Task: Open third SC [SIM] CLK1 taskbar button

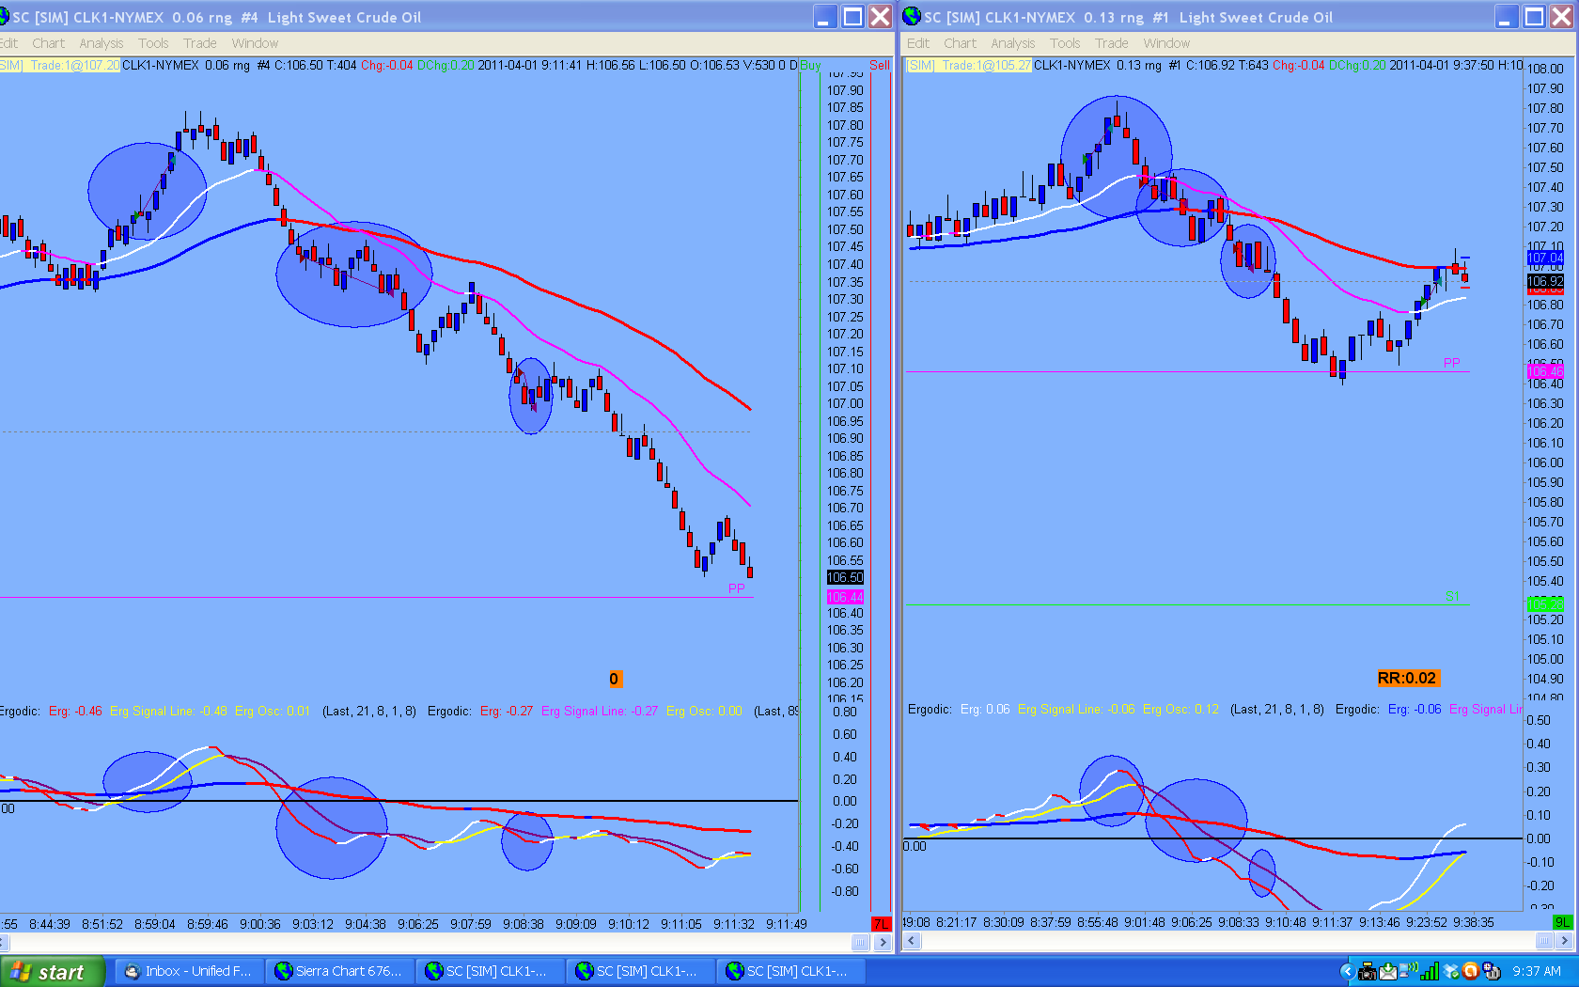Action: pos(790,972)
